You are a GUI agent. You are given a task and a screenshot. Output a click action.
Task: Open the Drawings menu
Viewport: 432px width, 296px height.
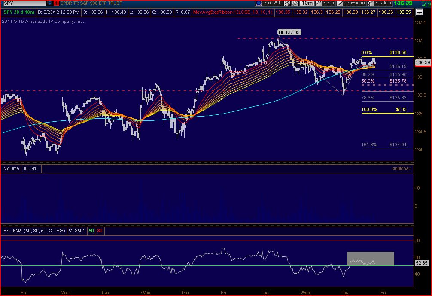354,3
